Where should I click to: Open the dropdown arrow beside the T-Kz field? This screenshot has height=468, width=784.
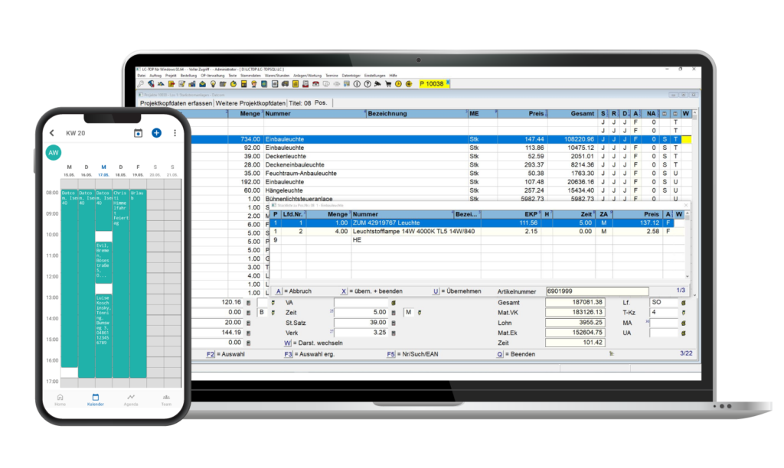pos(684,313)
